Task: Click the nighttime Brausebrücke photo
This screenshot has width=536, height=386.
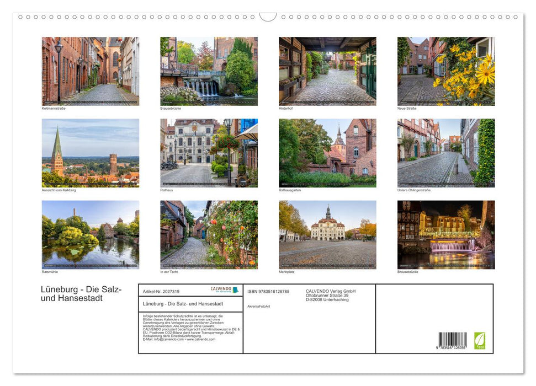Action: (x=445, y=234)
